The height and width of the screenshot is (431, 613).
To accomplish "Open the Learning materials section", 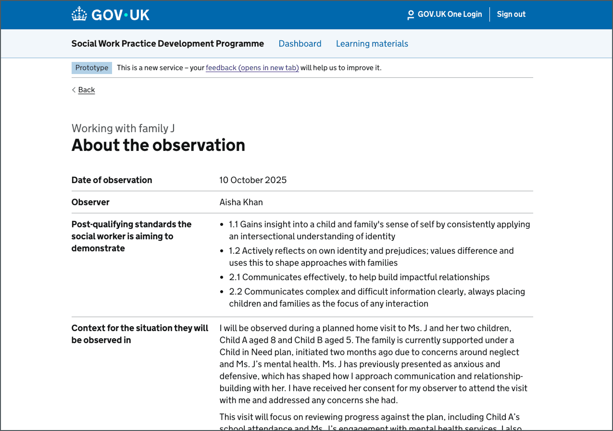I will (372, 44).
